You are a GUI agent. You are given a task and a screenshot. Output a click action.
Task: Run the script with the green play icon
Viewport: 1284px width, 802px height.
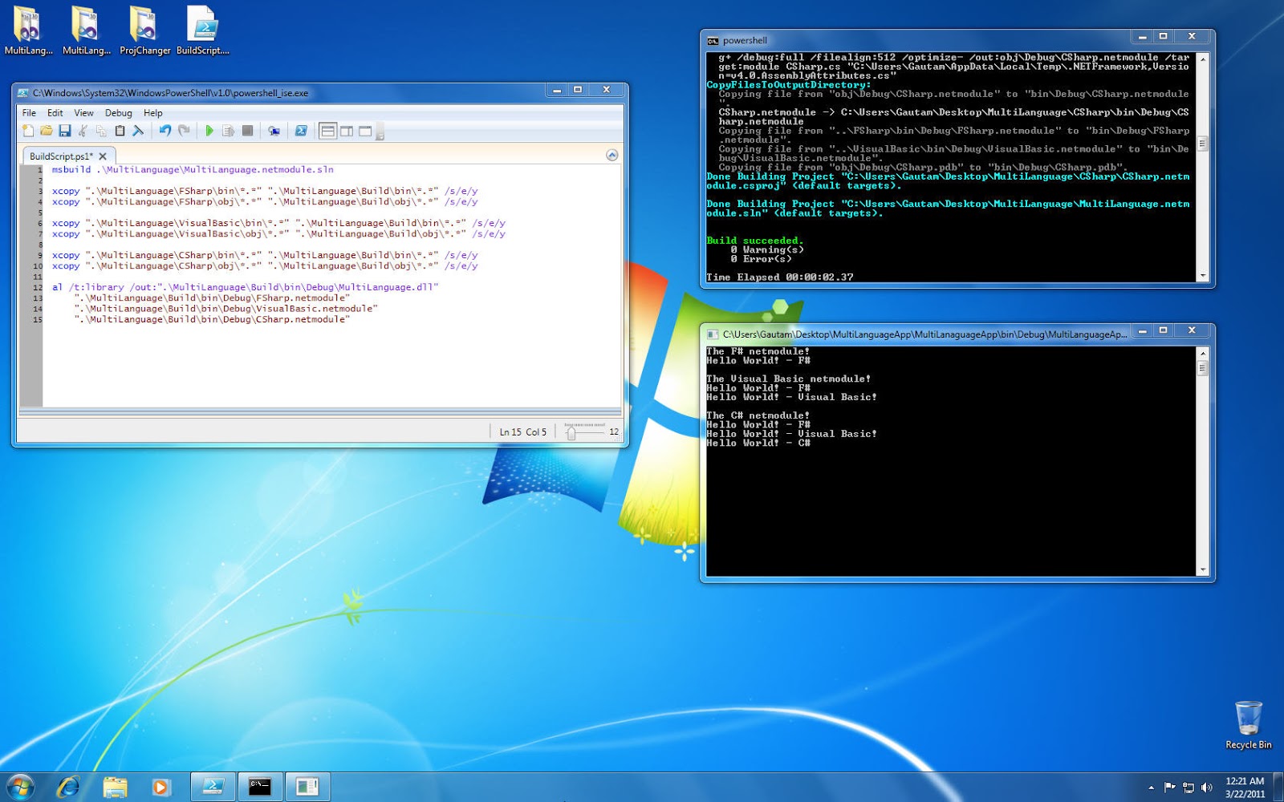(209, 131)
